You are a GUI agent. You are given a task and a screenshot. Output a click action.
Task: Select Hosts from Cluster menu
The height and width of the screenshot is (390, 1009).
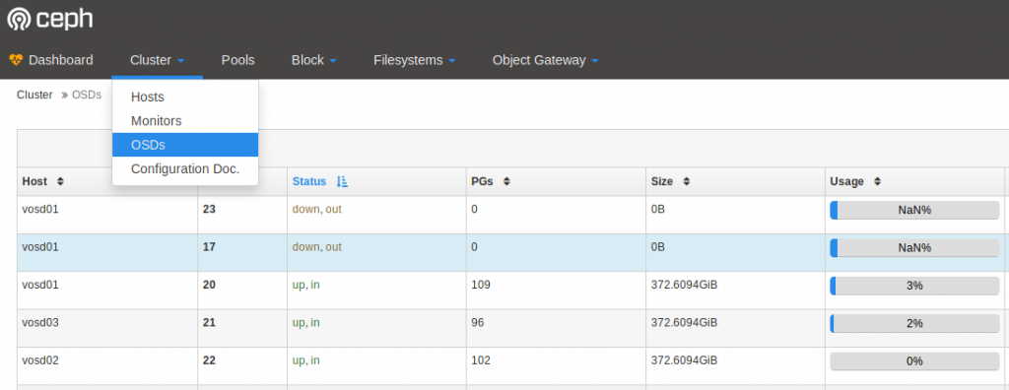pyautogui.click(x=185, y=97)
